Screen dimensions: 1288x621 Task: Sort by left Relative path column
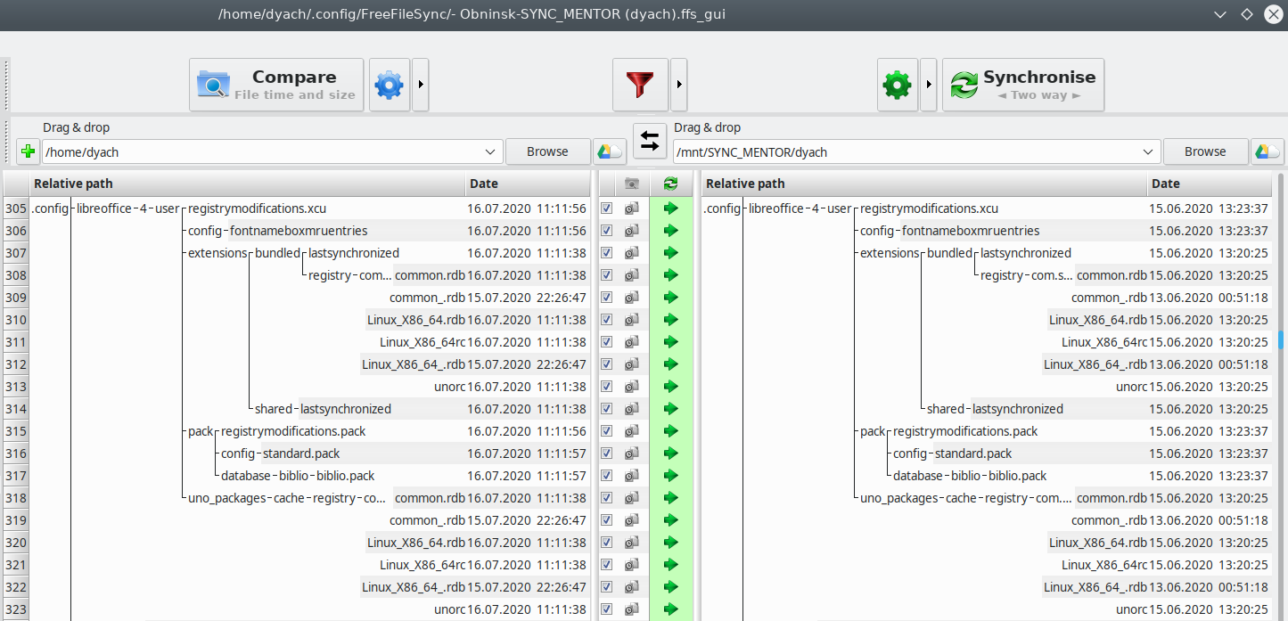[x=248, y=184]
